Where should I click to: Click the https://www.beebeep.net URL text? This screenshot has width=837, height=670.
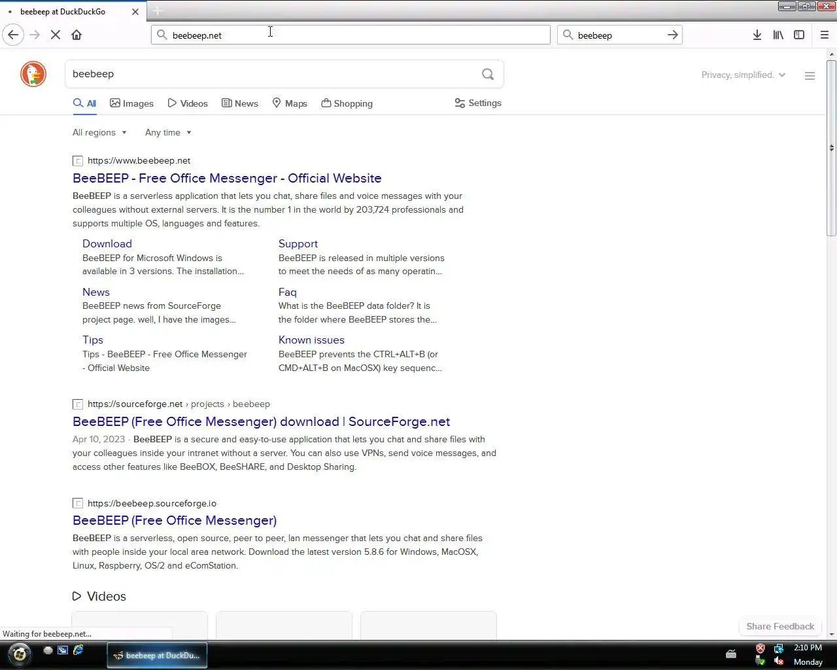[139, 160]
